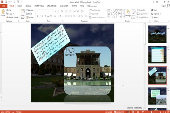Activate the Format Painter tool
The image size is (170, 113).
click(x=12, y=17)
